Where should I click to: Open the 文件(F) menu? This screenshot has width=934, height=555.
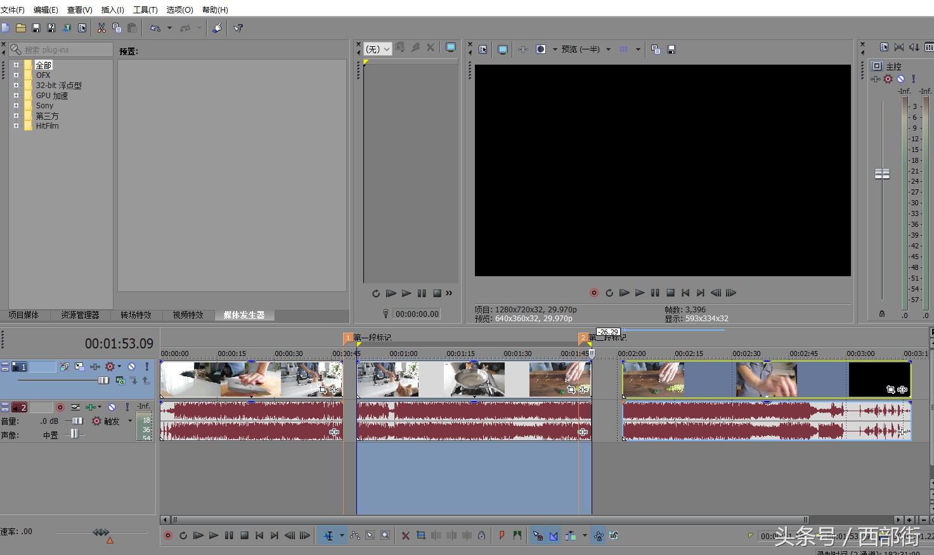click(x=13, y=10)
